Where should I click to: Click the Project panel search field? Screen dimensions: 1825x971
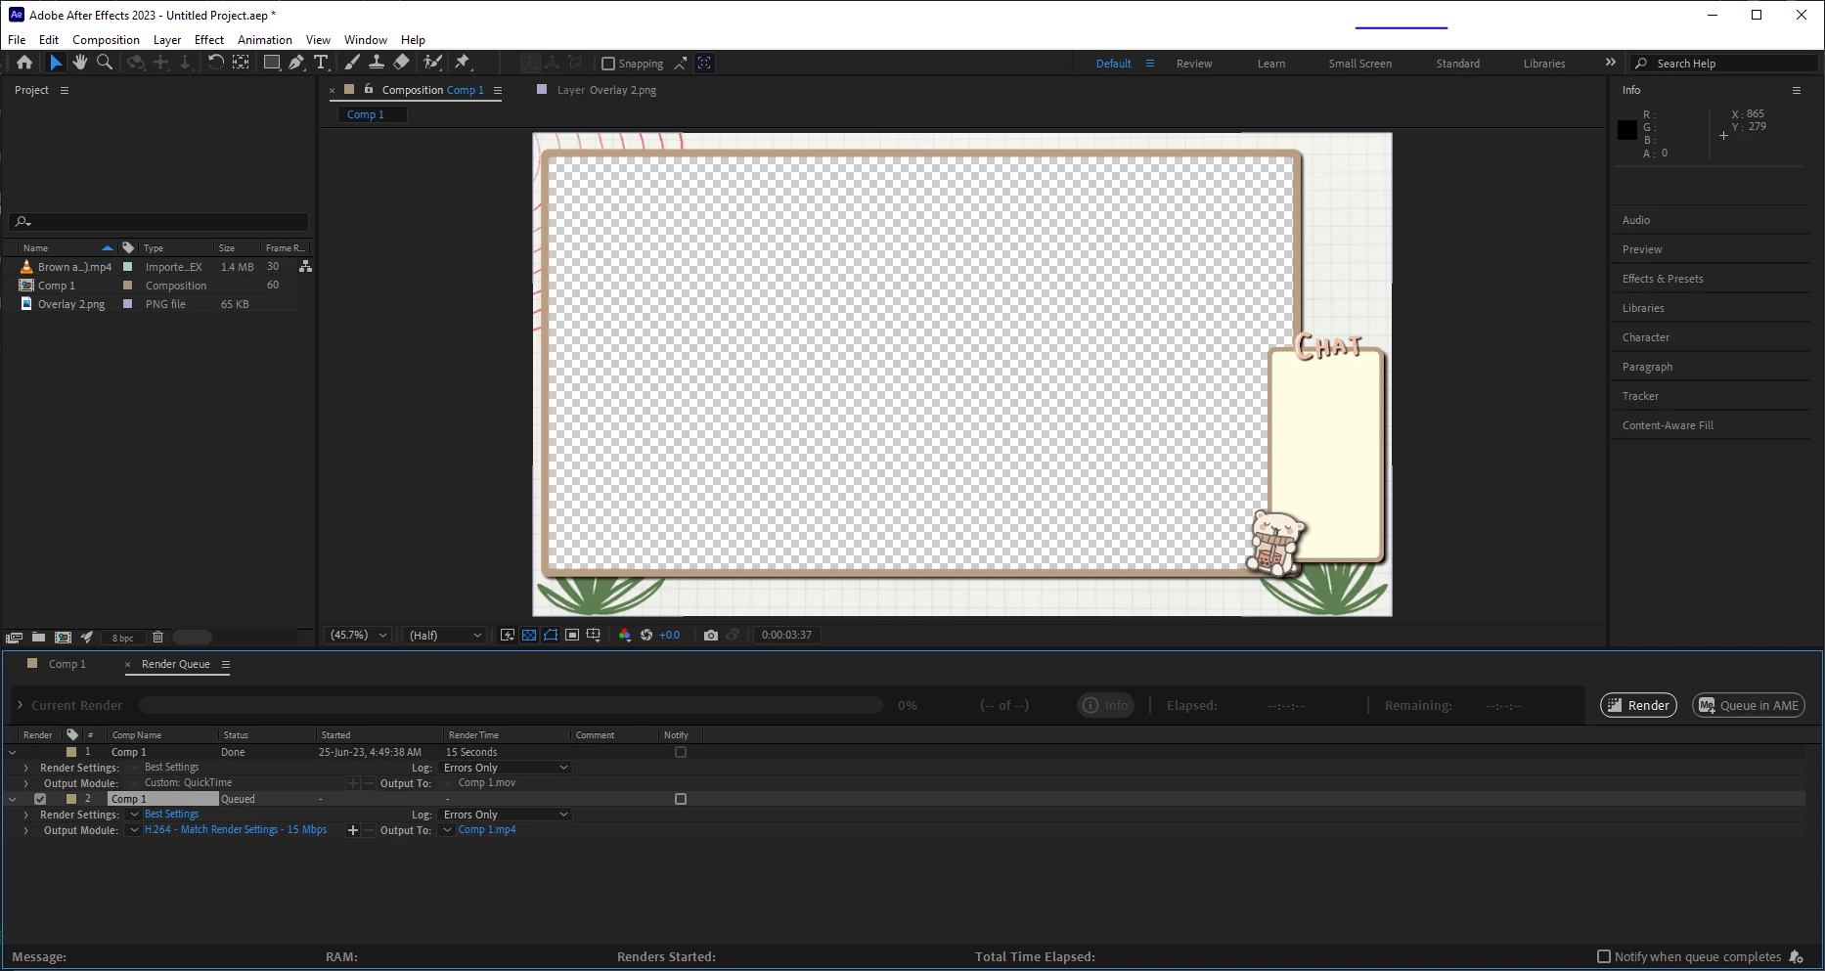point(158,222)
